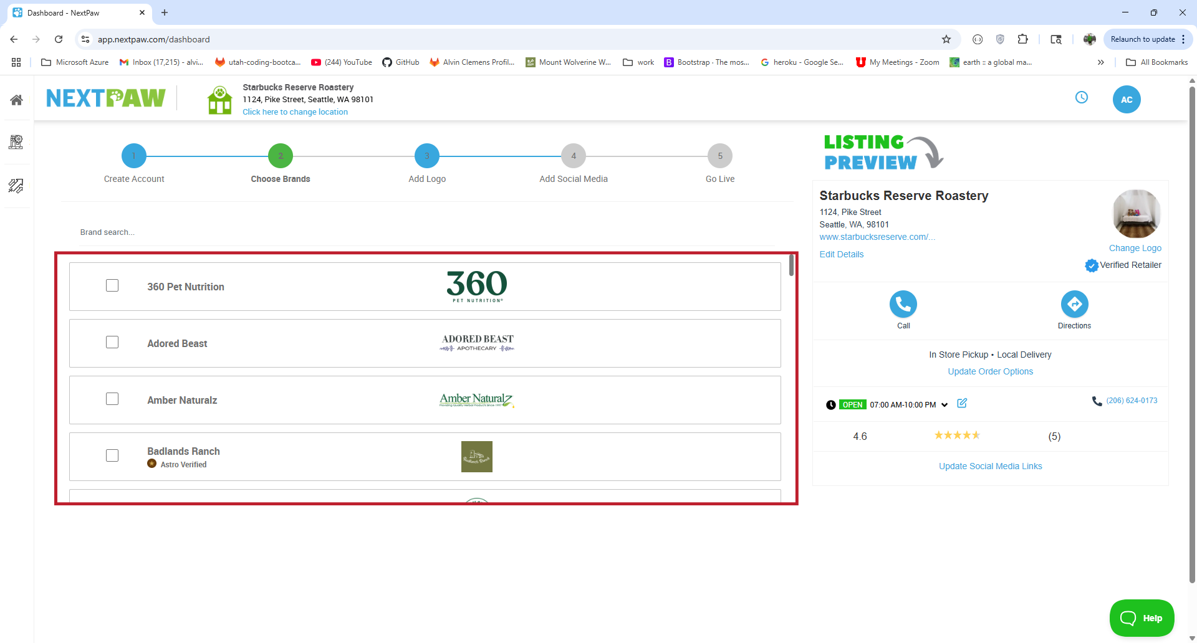The height and width of the screenshot is (643, 1197).
Task: Open the work bookmark folder
Action: pyautogui.click(x=638, y=62)
